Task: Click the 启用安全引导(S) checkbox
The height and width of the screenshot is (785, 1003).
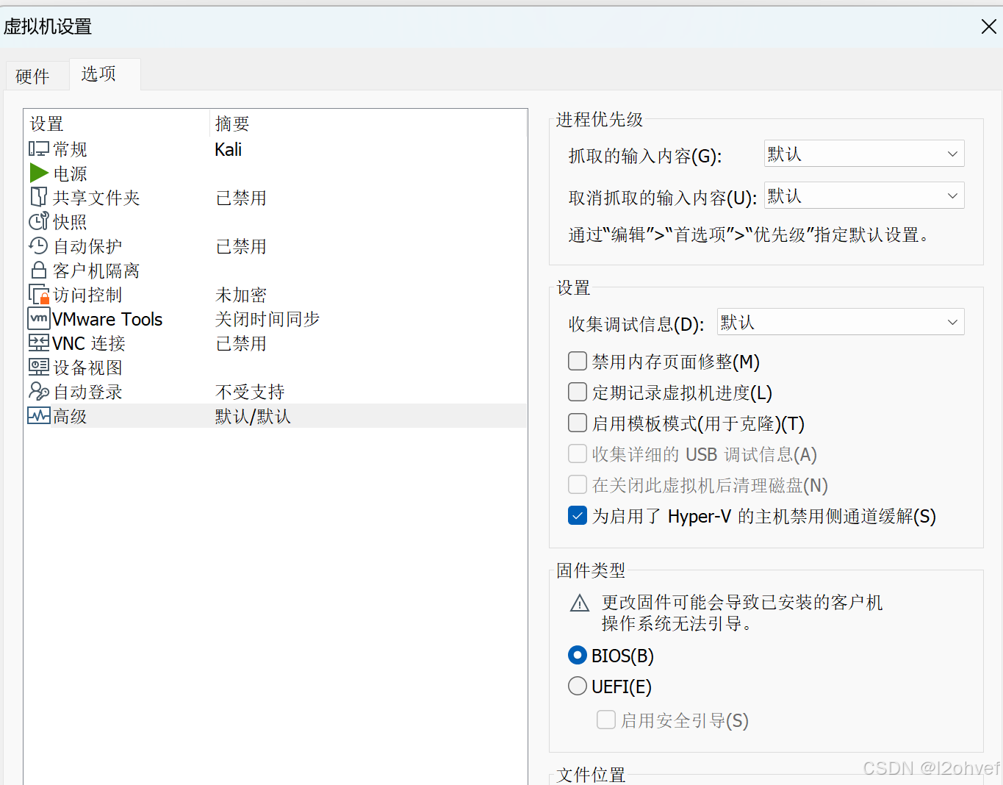Action: pyautogui.click(x=606, y=720)
